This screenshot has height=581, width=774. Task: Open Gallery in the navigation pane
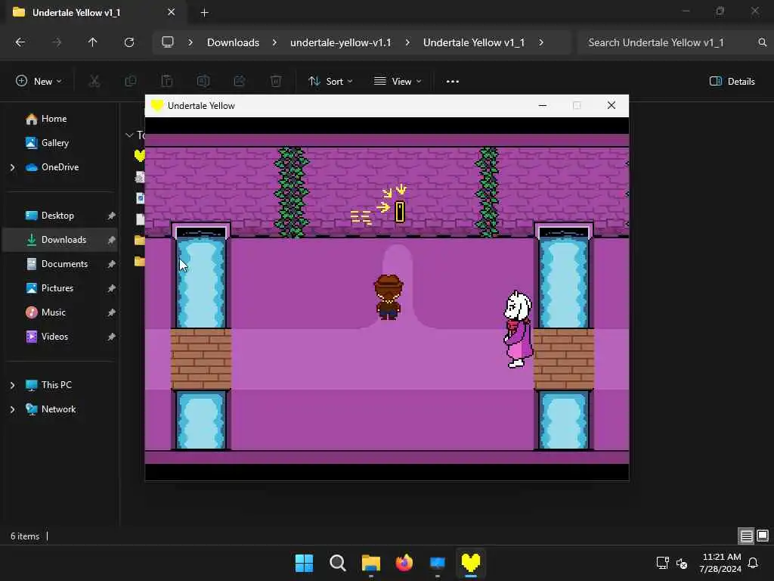(54, 143)
